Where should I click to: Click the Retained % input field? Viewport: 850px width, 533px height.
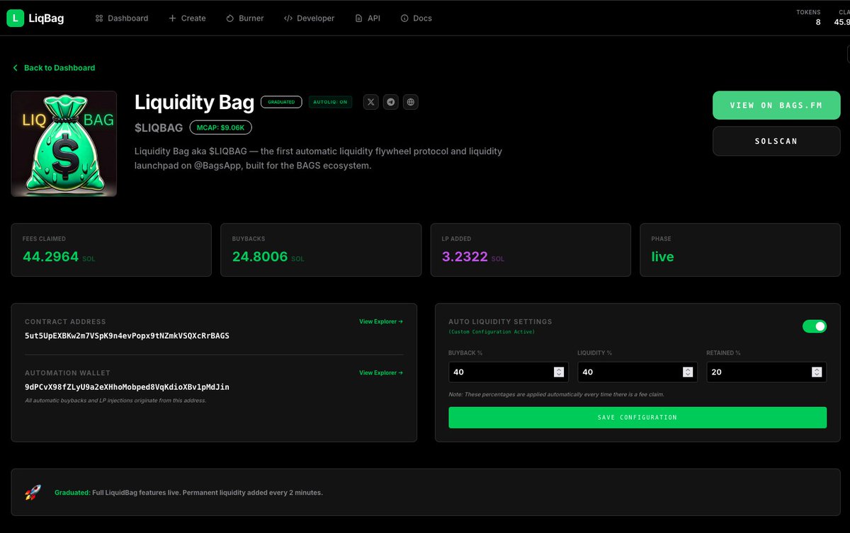coord(766,372)
